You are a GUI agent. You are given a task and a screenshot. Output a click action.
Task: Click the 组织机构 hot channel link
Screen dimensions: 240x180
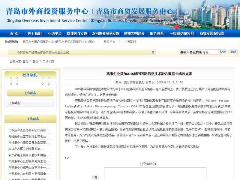click(109, 42)
